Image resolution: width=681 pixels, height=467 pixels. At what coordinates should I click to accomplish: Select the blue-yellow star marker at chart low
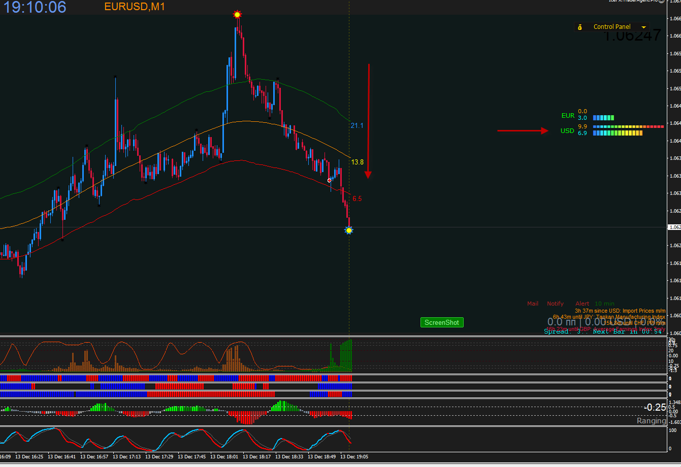349,230
